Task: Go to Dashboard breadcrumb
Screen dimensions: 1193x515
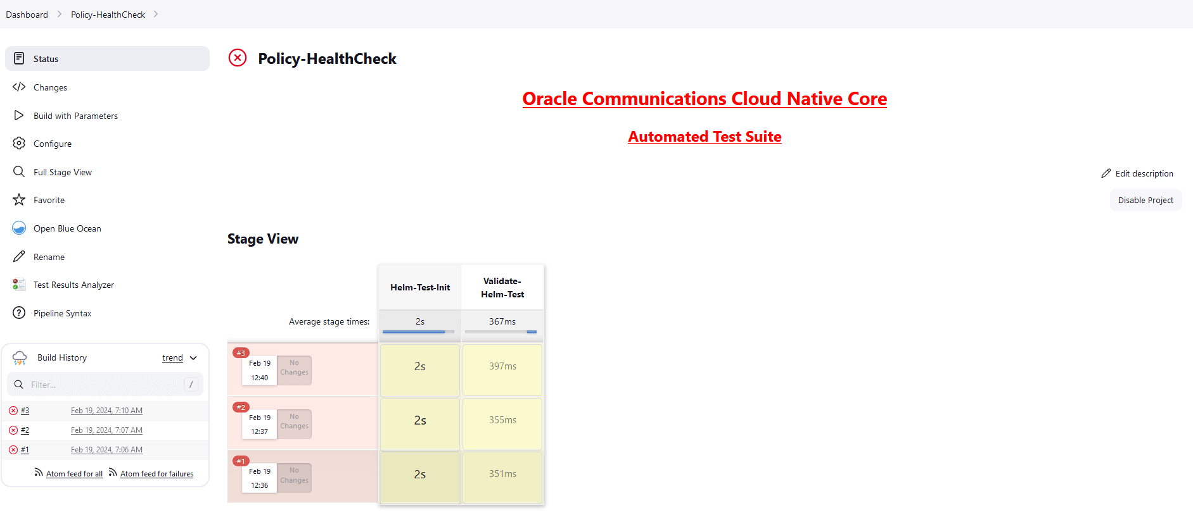Action: 27,14
